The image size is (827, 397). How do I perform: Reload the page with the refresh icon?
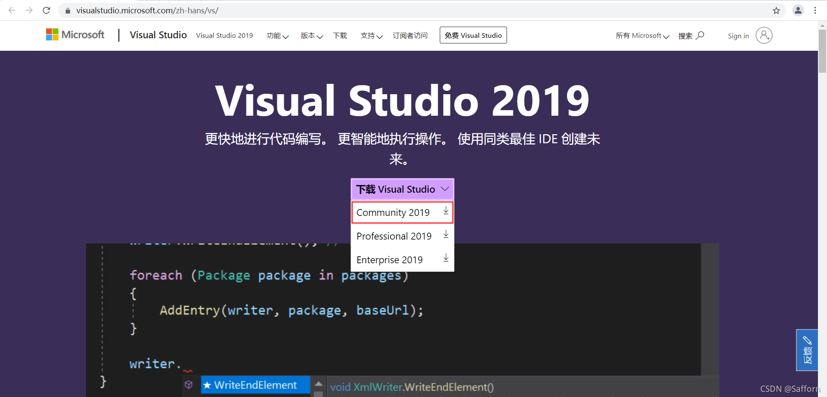pos(47,10)
